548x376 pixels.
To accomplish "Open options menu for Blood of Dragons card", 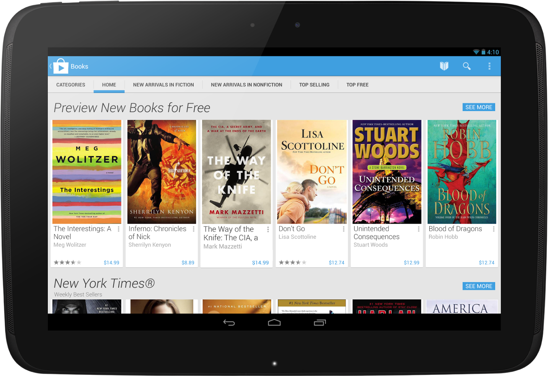I will pyautogui.click(x=494, y=229).
